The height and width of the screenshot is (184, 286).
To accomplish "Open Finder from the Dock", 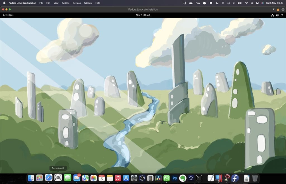I will (x=31, y=178).
